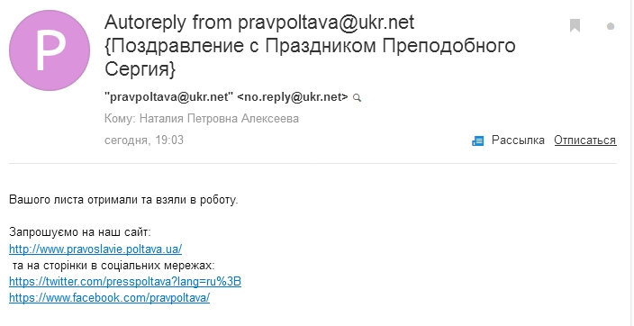Flag the email with the bookmark icon
The image size is (634, 326).
pyautogui.click(x=575, y=25)
